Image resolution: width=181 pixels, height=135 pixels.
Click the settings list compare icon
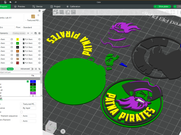pyautogui.click(x=36, y=69)
